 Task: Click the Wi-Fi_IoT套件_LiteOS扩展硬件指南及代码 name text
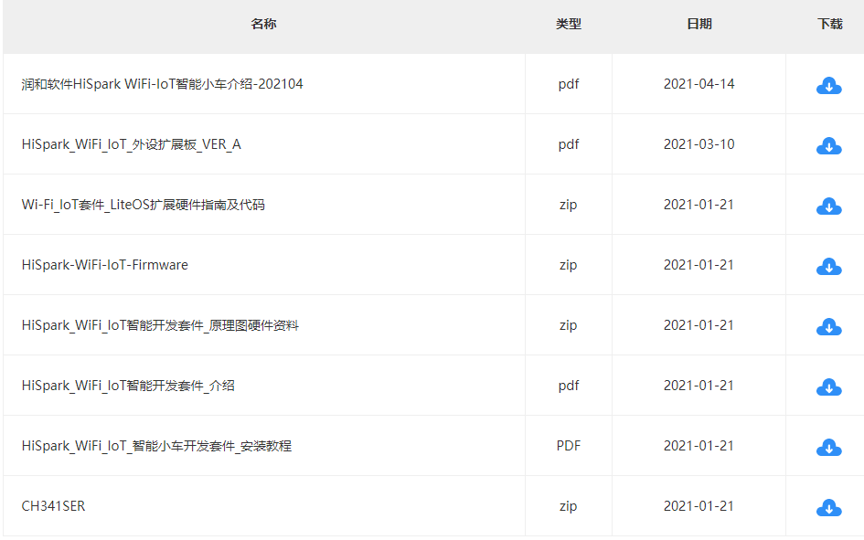pyautogui.click(x=143, y=205)
